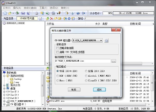Click the Convert image toolbar icon

[x=48, y=13]
